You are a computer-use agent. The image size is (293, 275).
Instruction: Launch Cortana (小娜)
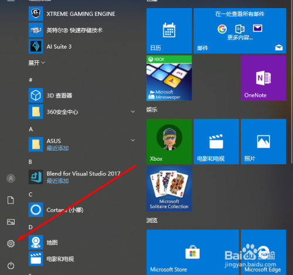[x=82, y=210]
